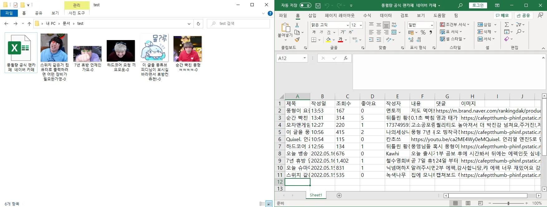Open the 데이터 tab in Excel
The height and width of the screenshot is (207, 547).
pyautogui.click(x=386, y=15)
